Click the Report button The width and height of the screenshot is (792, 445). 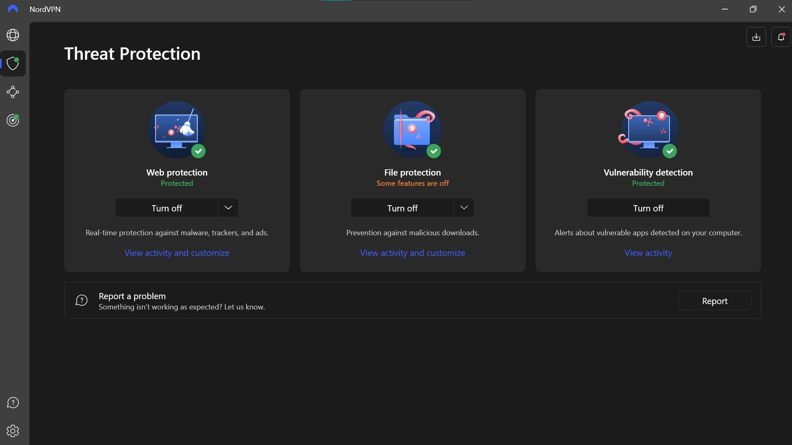[715, 301]
